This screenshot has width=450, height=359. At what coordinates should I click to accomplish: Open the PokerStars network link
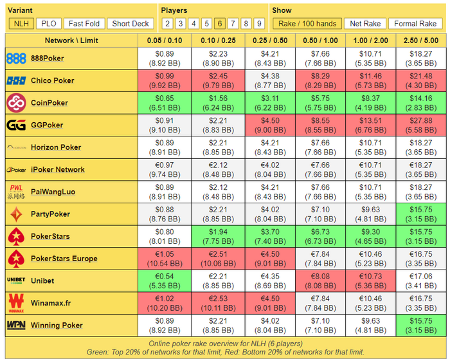coord(50,236)
